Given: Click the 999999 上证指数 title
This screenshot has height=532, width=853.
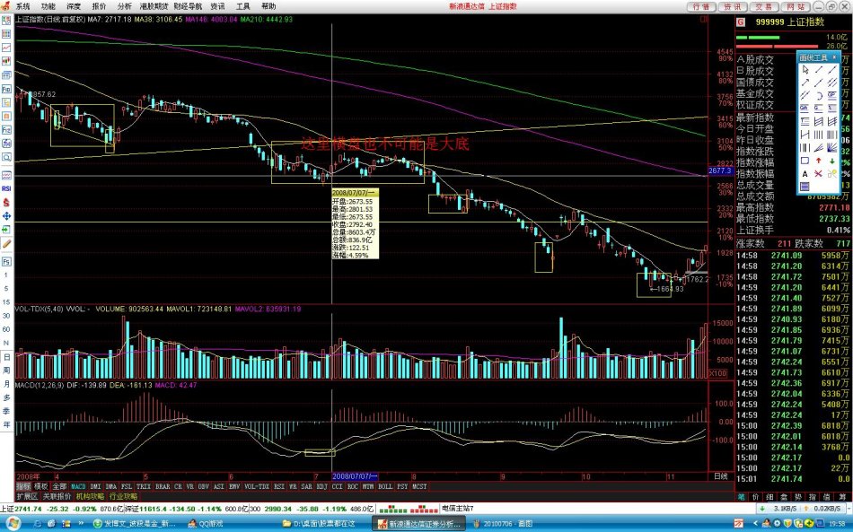Looking at the screenshot, I should pos(790,22).
